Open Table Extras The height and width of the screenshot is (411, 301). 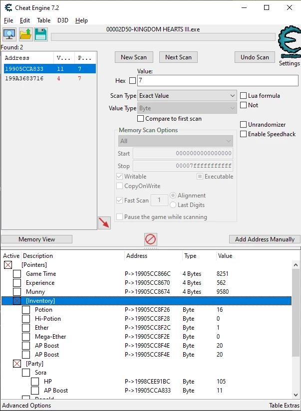tap(284, 406)
